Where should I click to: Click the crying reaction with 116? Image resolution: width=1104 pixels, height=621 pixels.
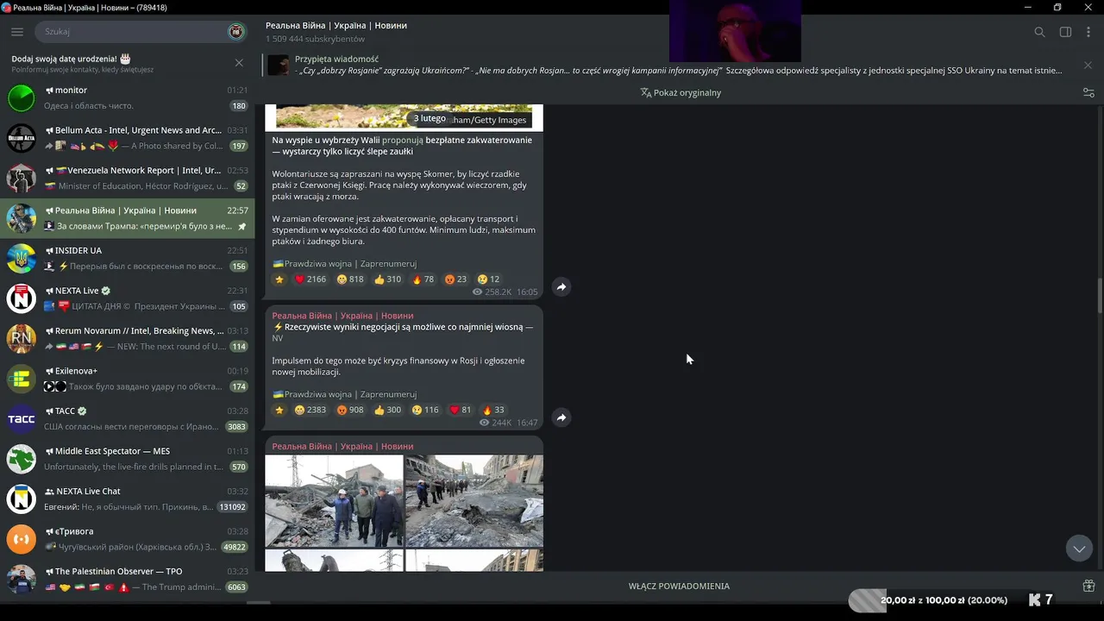coord(425,411)
